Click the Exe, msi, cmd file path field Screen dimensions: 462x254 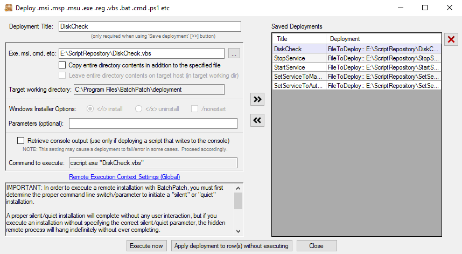(x=142, y=53)
